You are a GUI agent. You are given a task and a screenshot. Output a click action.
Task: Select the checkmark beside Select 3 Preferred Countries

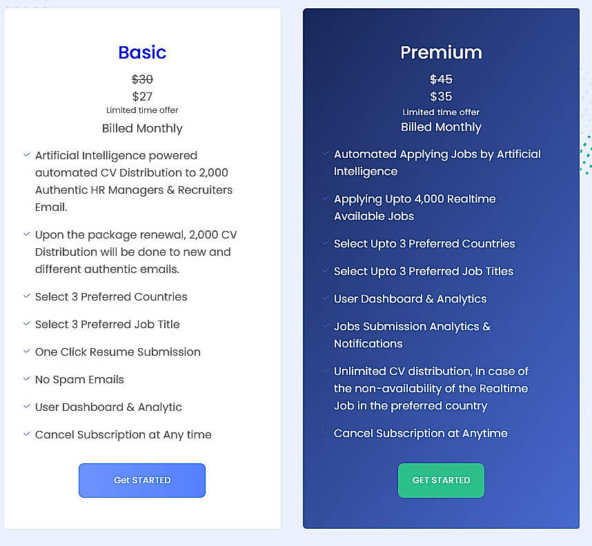[26, 296]
